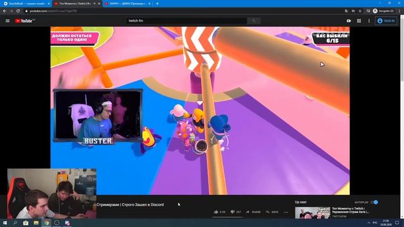404x227 pixels.
Task: Open a new browser tab
Action: click(x=157, y=4)
